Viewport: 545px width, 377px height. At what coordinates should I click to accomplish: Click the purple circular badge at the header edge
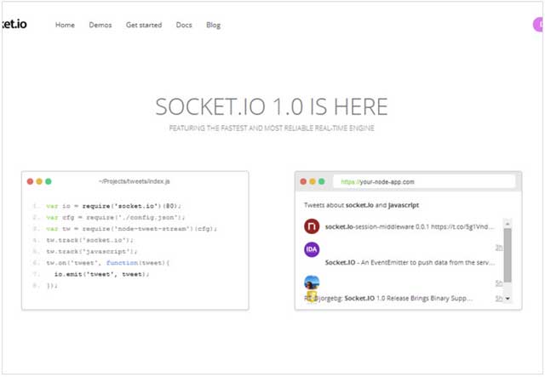click(538, 25)
